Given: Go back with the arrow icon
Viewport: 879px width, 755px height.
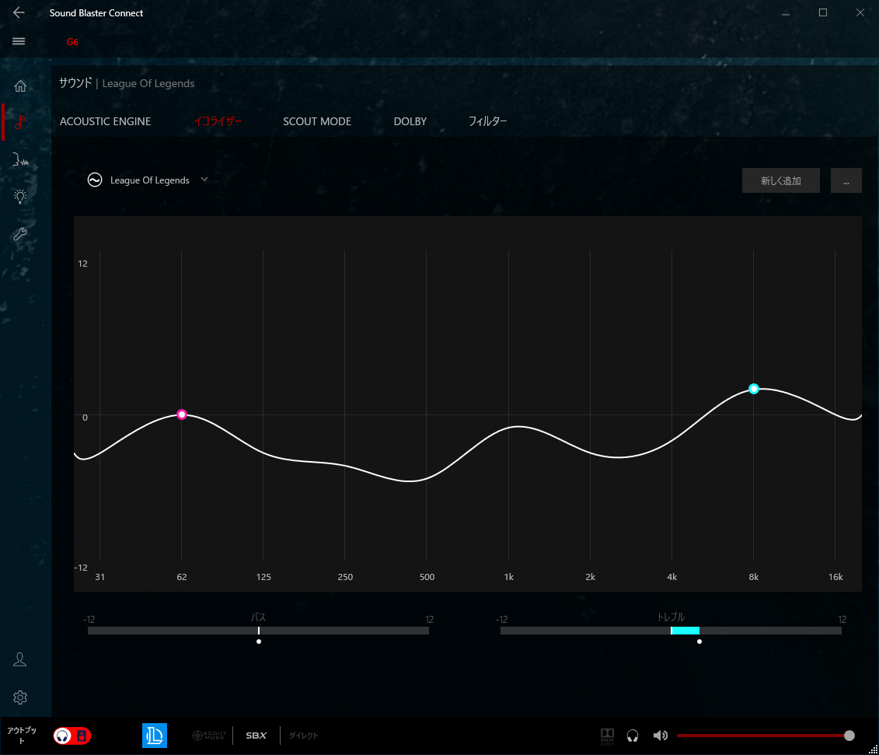Looking at the screenshot, I should 19,12.
